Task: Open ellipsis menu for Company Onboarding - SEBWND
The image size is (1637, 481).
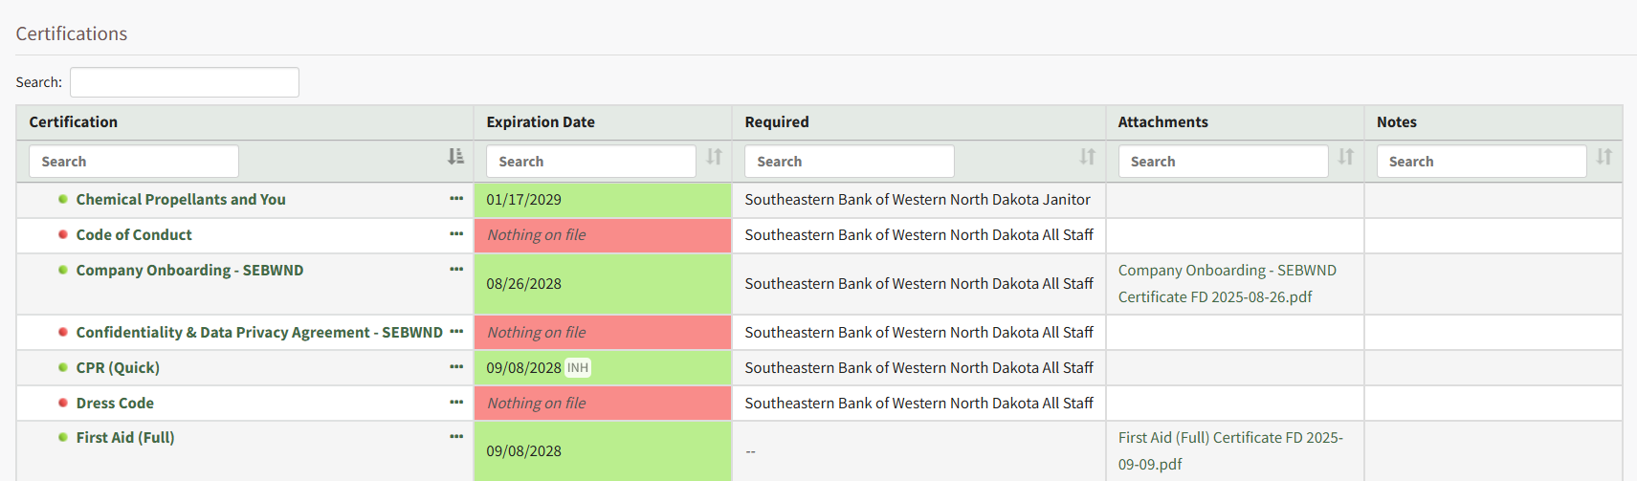Action: coord(456,270)
